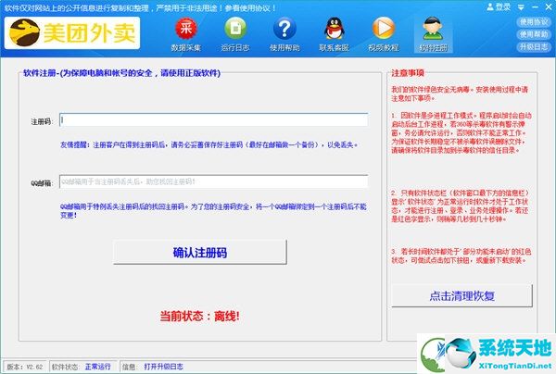Open the 运行日志 run log icon

[x=235, y=34]
